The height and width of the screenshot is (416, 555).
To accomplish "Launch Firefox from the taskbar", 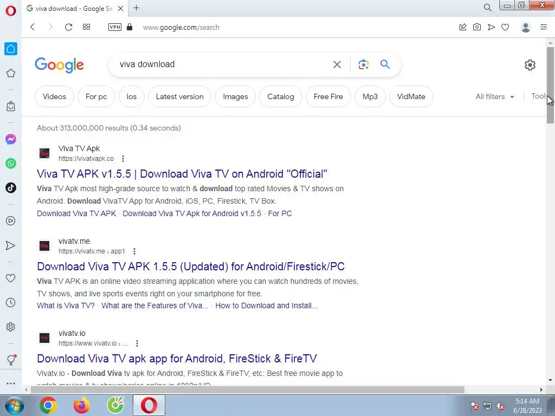I will pos(82,405).
